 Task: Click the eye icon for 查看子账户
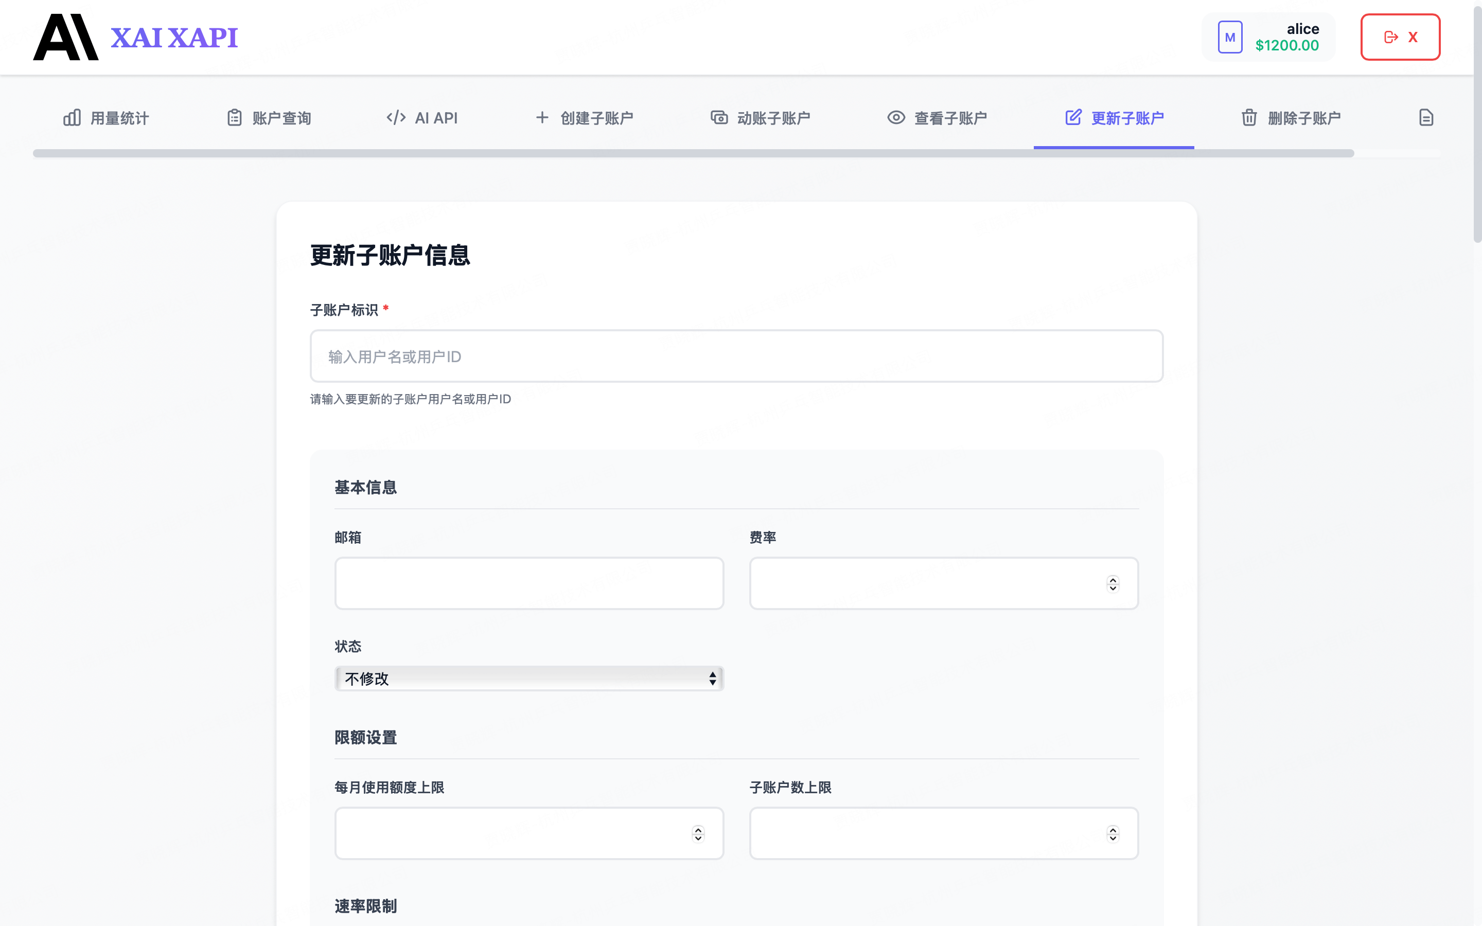896,118
